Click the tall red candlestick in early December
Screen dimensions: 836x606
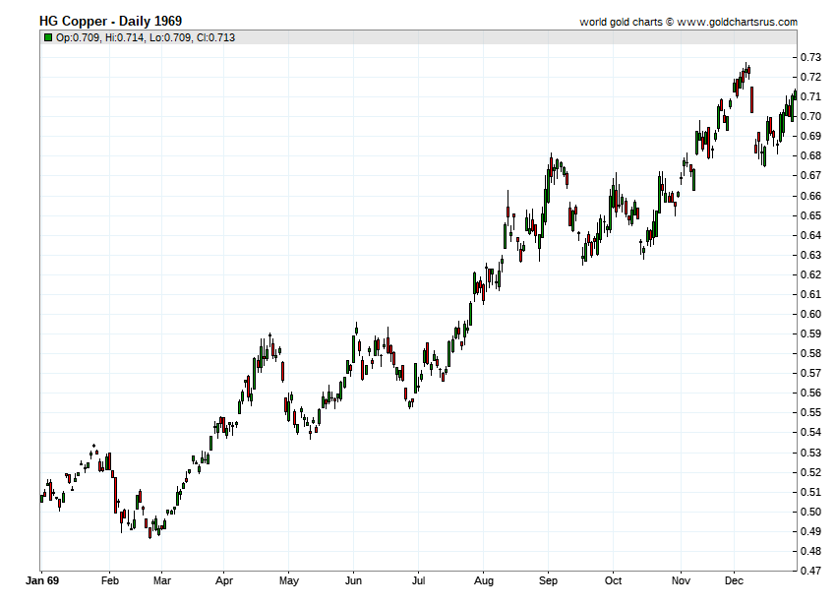click(x=751, y=99)
